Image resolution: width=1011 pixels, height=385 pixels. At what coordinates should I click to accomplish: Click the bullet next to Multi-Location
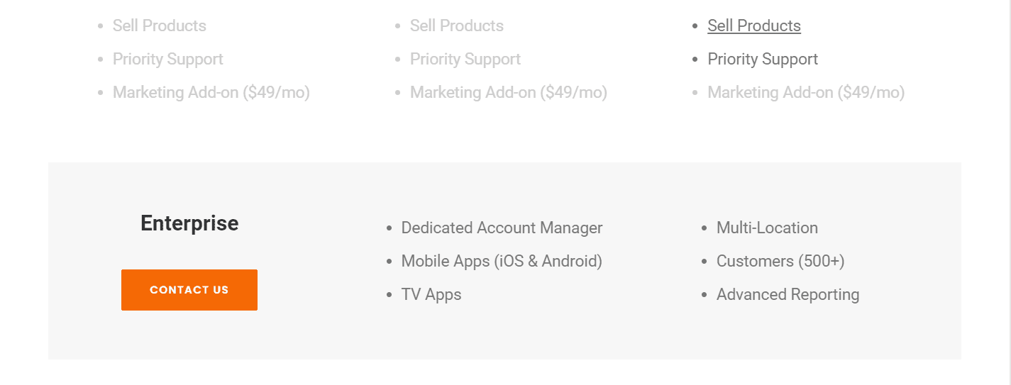click(704, 228)
